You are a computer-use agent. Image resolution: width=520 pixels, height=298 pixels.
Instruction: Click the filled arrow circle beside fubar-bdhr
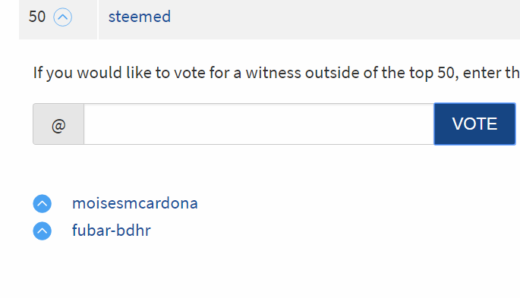pos(42,231)
